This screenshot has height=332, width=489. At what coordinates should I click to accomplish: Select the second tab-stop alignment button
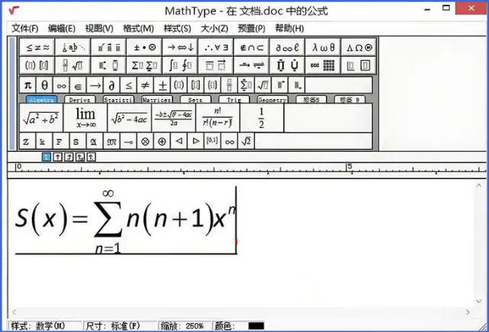[x=57, y=157]
